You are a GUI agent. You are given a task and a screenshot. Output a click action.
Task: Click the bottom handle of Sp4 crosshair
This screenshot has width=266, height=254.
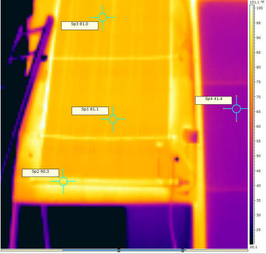click(236, 121)
